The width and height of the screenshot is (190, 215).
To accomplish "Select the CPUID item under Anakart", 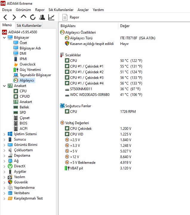I will point(24,96).
